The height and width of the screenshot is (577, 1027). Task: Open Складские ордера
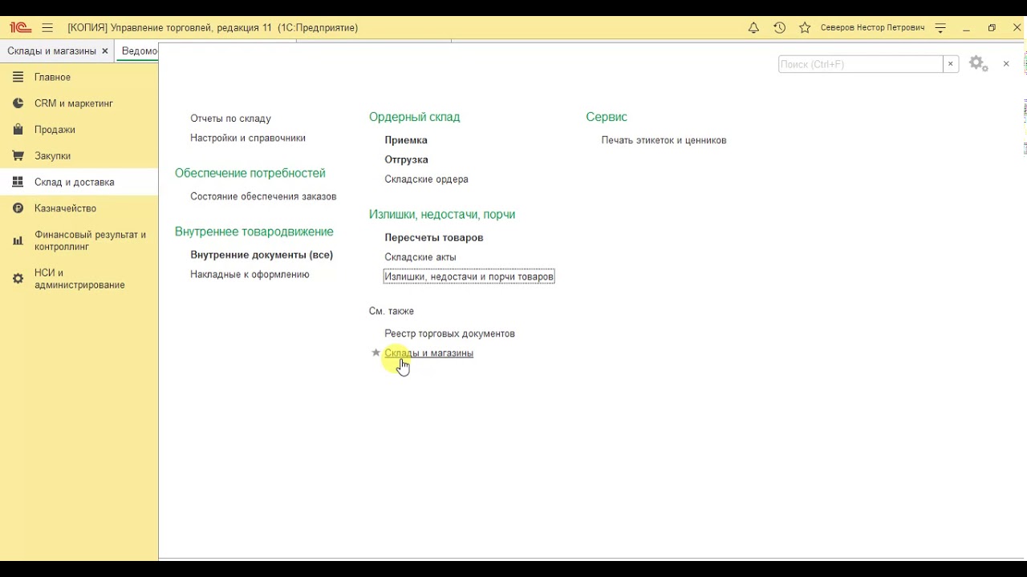point(426,180)
